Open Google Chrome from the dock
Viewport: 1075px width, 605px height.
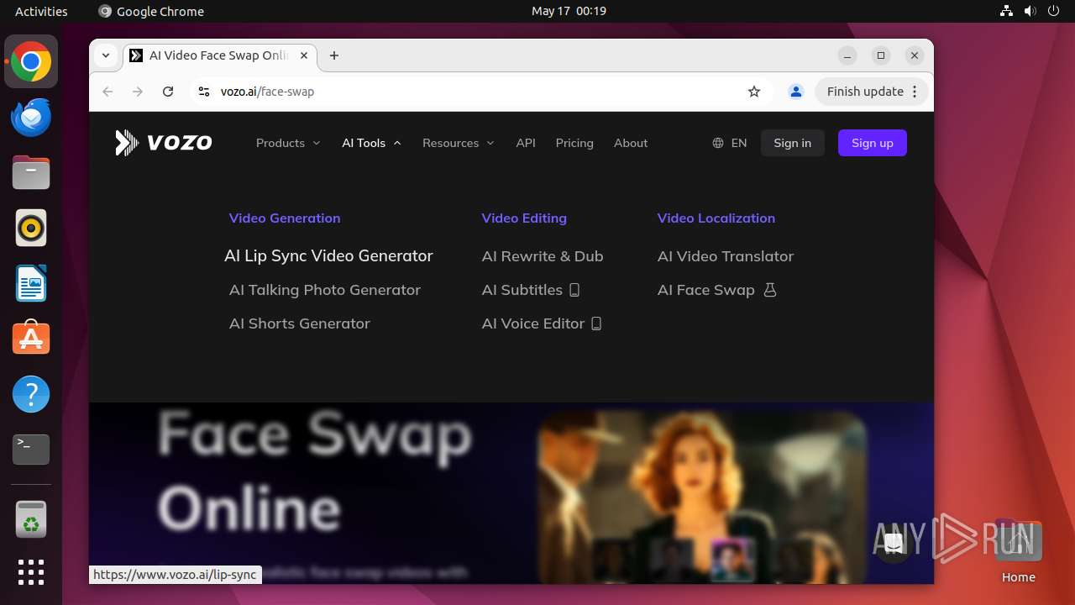[31, 62]
